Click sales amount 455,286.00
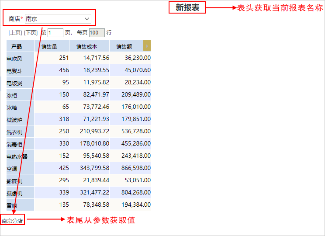This screenshot has width=325, height=236. (x=136, y=143)
